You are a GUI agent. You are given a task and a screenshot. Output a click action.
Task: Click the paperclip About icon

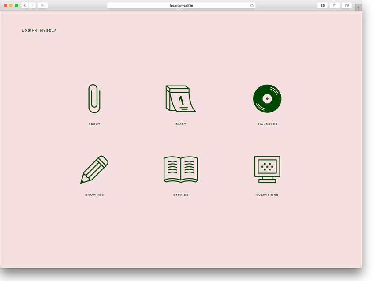(94, 99)
